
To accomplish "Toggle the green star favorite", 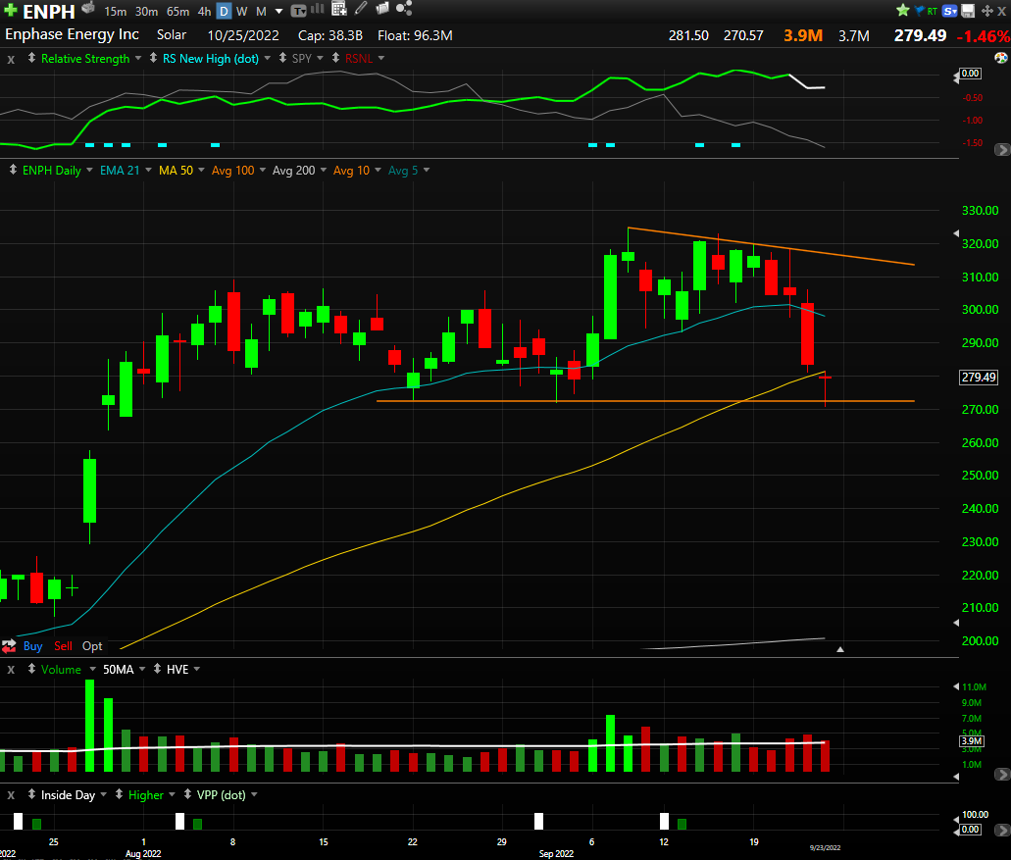I will [x=903, y=11].
